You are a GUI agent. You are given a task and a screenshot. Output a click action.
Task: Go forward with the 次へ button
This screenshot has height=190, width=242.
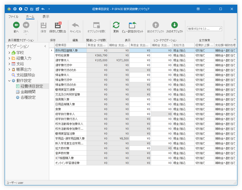pos(26,28)
